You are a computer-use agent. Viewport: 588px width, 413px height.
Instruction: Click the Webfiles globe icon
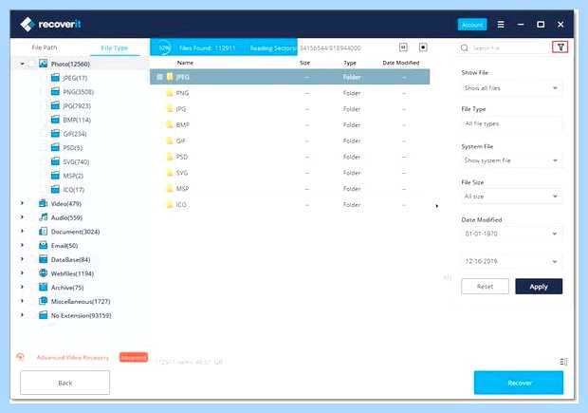point(43,273)
